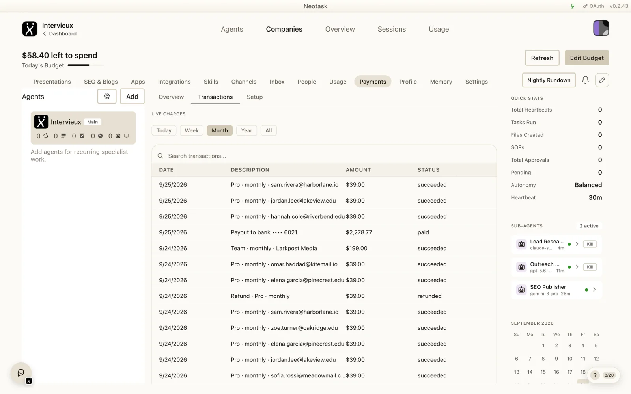Open the Setup sub-tab
Screen dimensions: 631x394
tap(255, 97)
